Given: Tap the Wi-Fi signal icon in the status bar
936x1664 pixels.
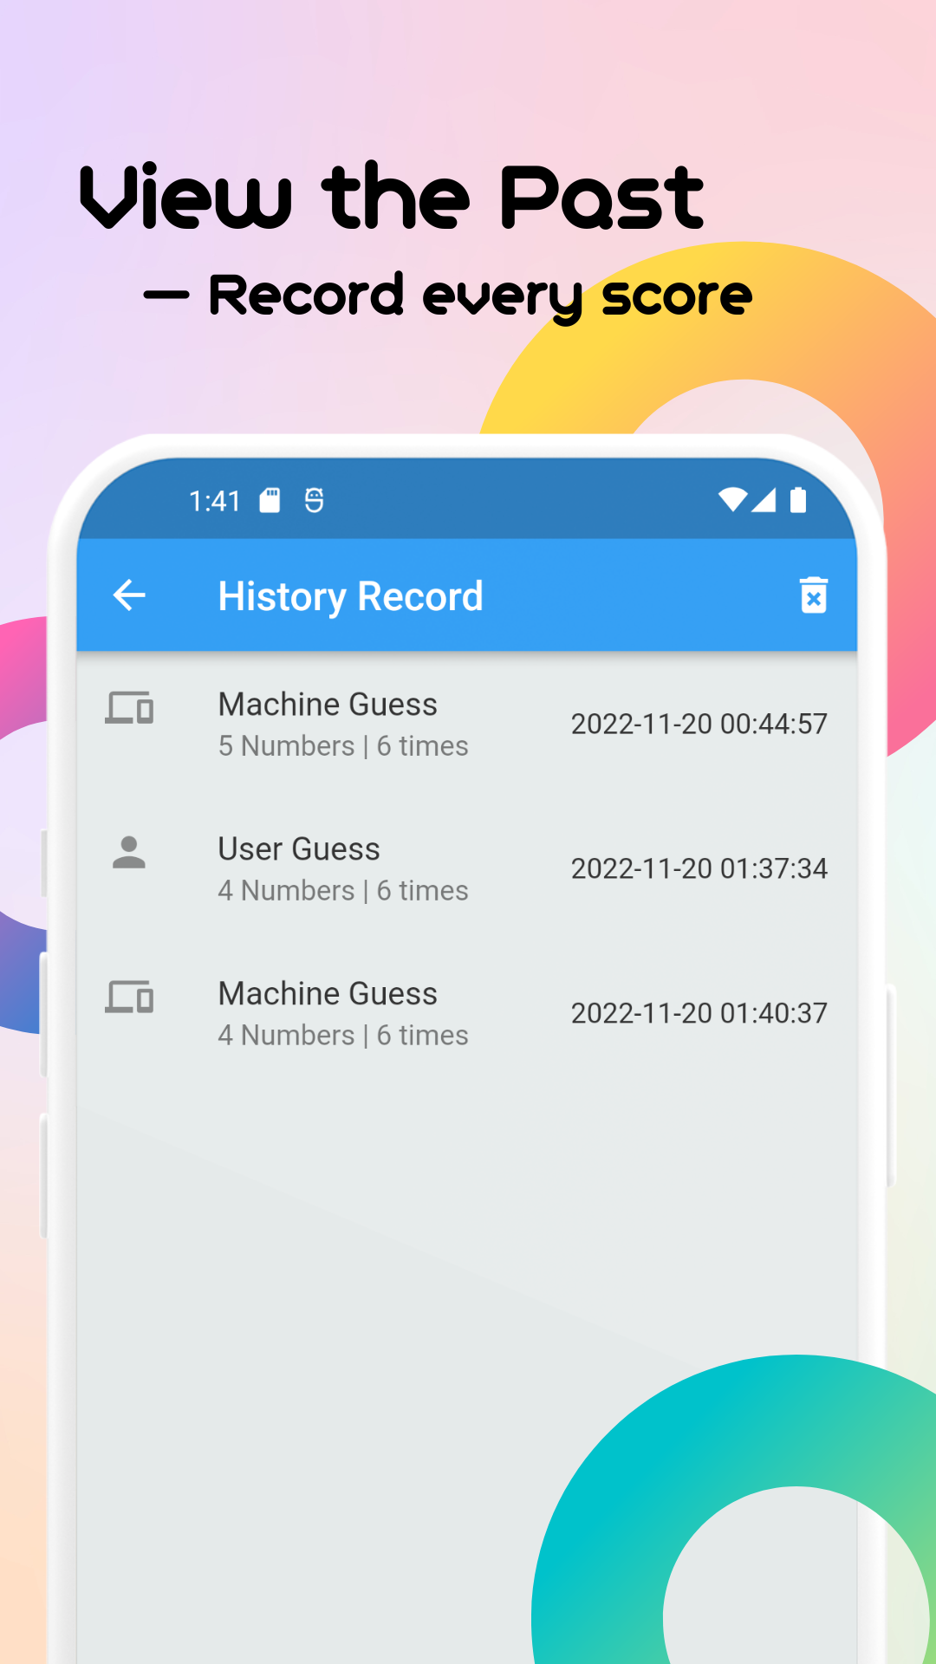Looking at the screenshot, I should 733,500.
